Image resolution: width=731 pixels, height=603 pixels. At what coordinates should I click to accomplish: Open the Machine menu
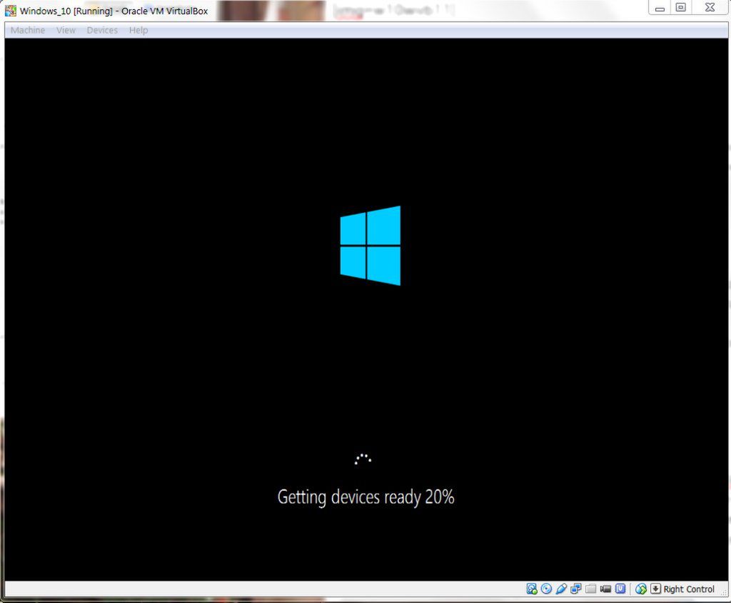coord(28,30)
